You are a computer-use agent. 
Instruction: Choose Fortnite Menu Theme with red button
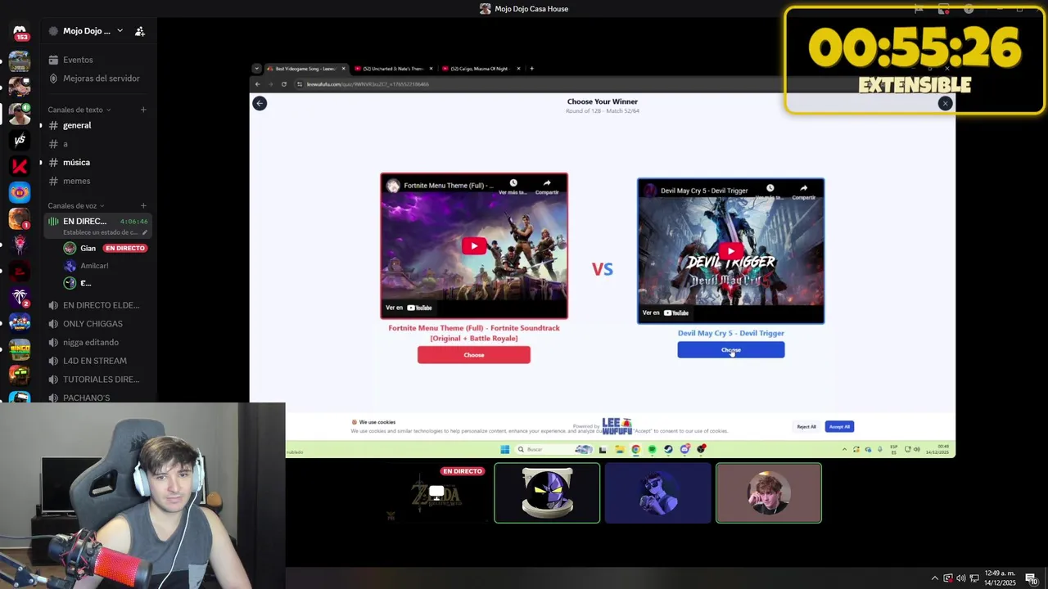point(474,355)
